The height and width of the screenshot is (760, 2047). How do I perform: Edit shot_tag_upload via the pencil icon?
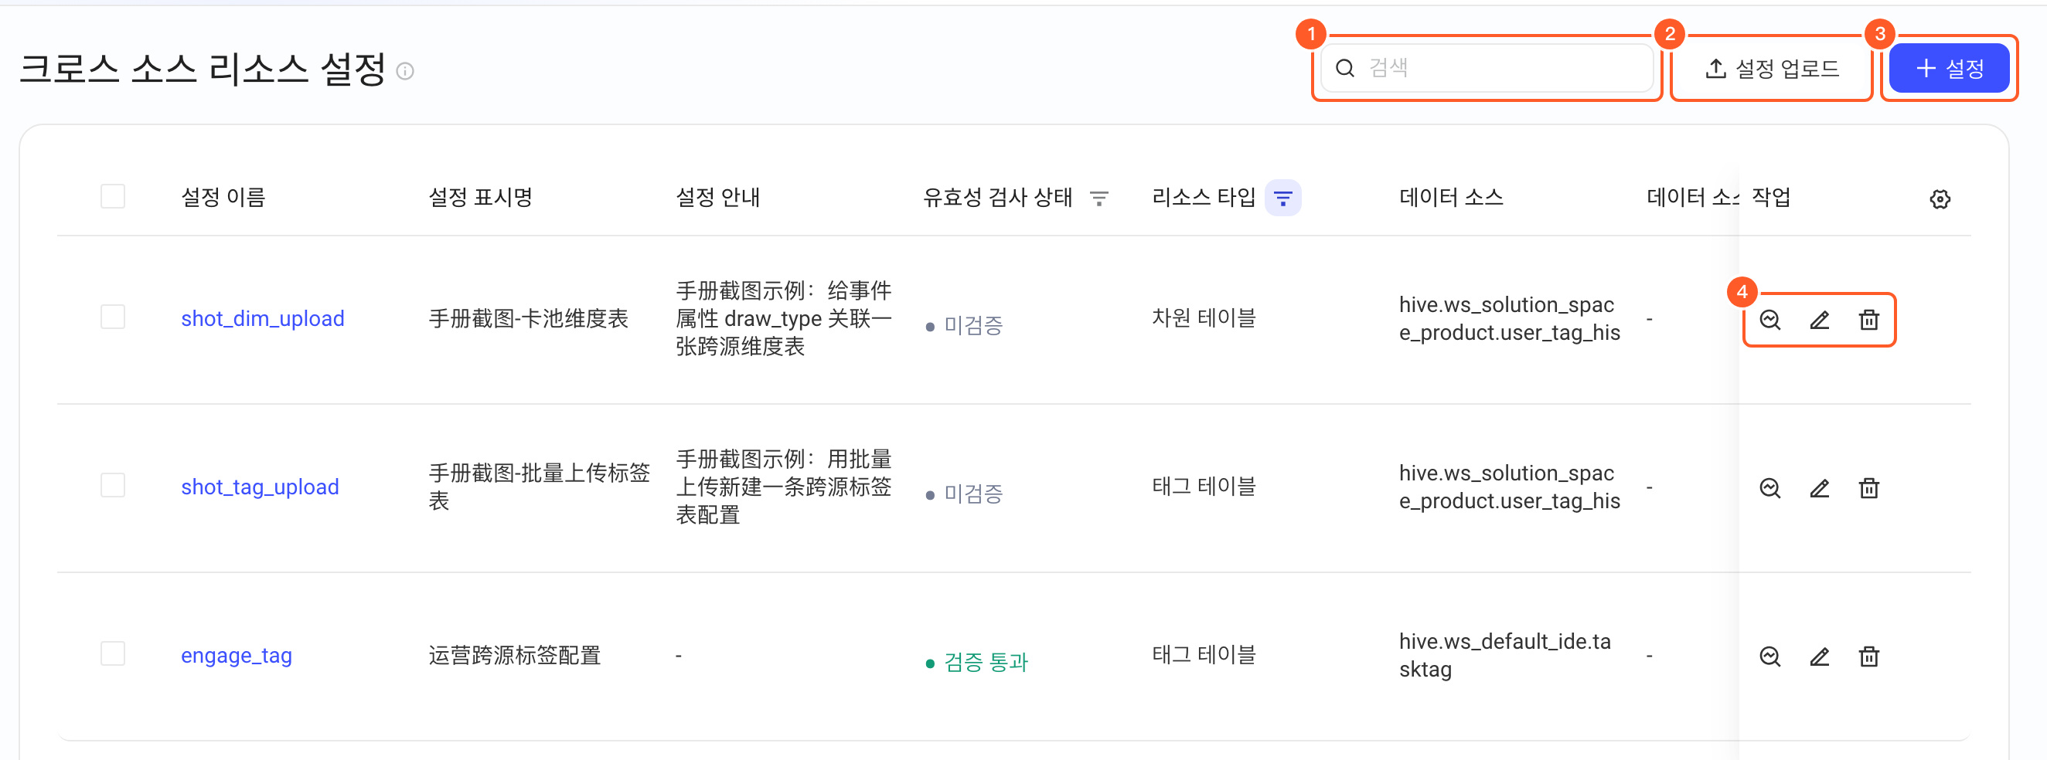1819,488
